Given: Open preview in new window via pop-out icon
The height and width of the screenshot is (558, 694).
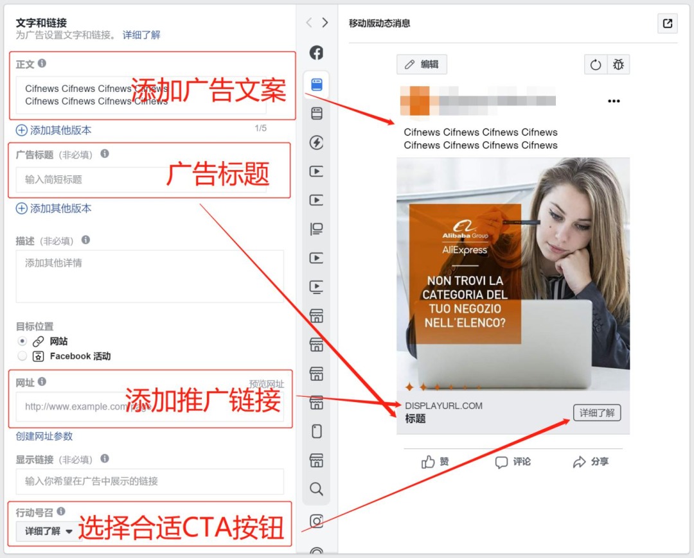Looking at the screenshot, I should (667, 23).
